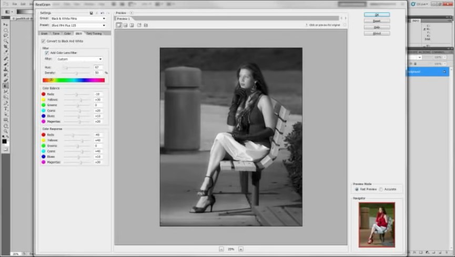This screenshot has width=455, height=257.
Task: Open the Filter dropdown set to Custom
Action: pos(79,59)
